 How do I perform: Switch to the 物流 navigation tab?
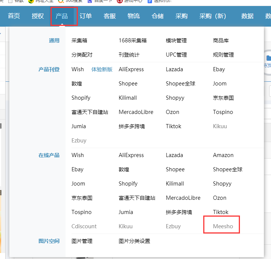[134, 16]
